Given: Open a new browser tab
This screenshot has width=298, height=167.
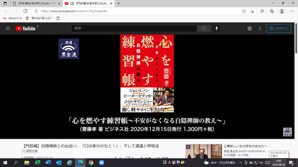Looking at the screenshot, I should (x=118, y=3).
